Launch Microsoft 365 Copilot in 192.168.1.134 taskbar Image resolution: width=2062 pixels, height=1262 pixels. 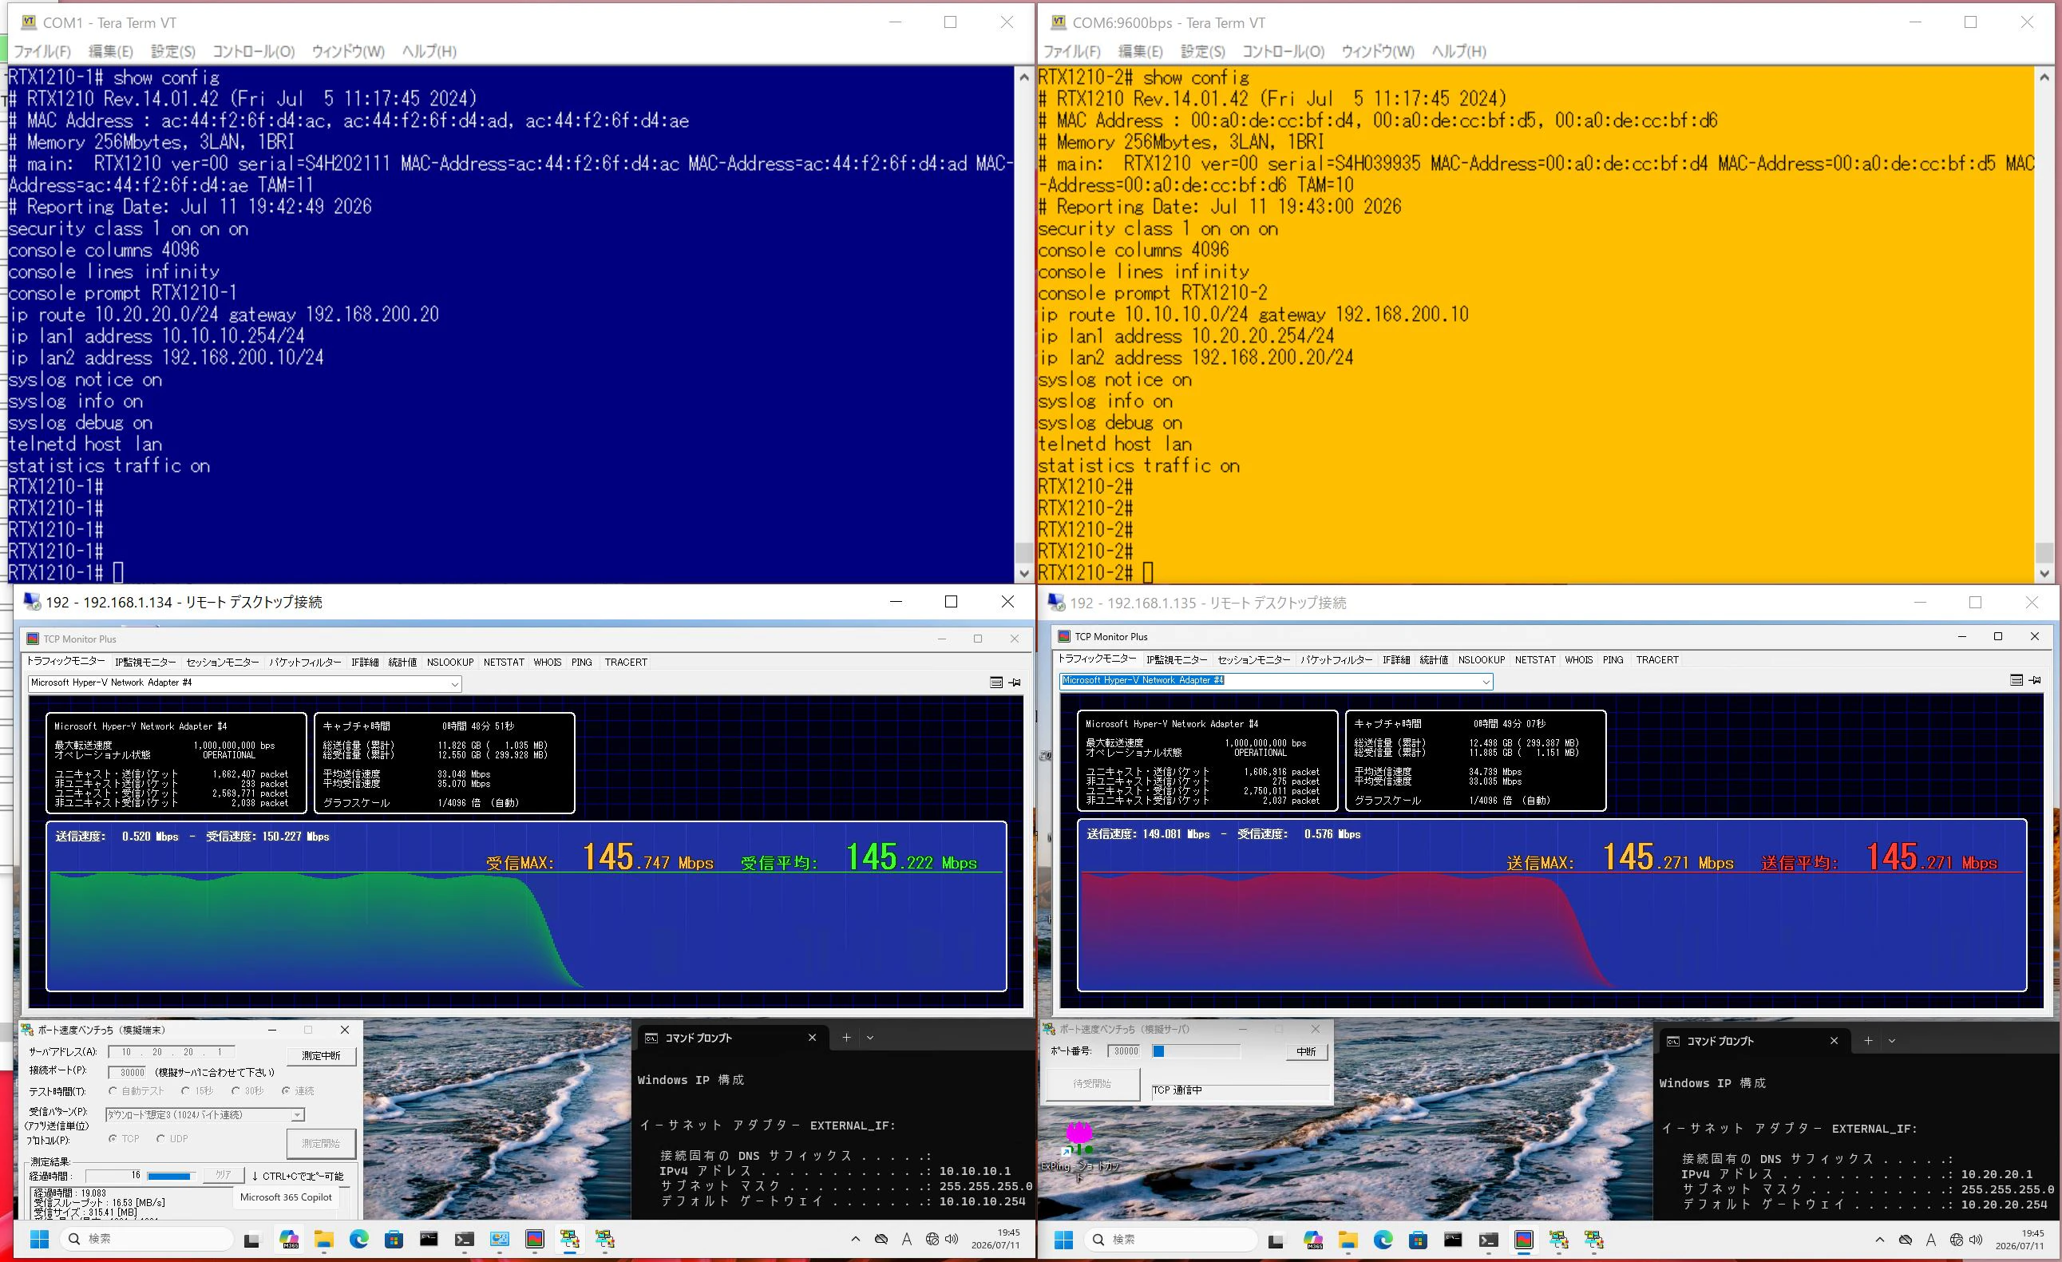289,1240
